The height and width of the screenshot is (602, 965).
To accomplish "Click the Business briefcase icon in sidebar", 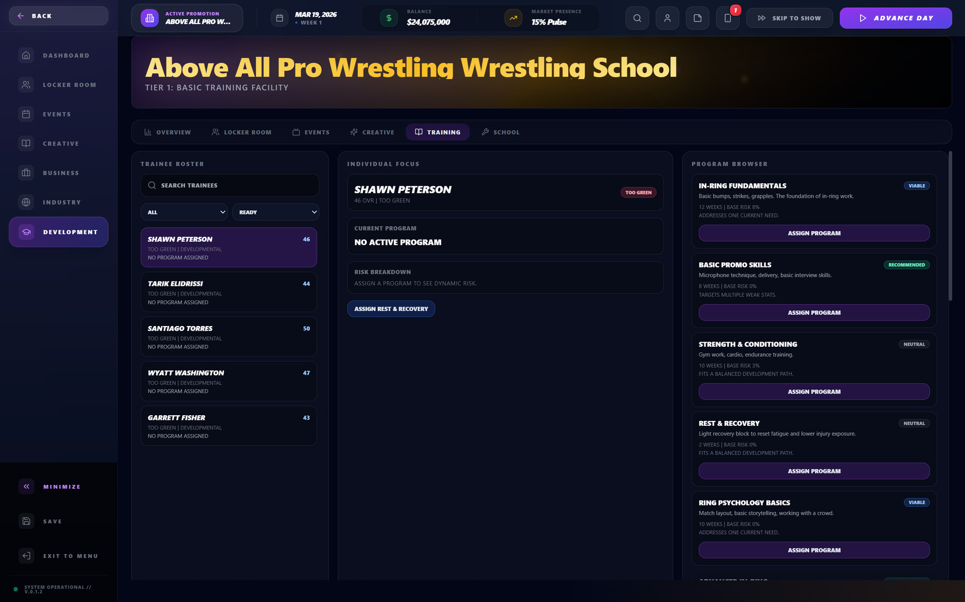I will tap(26, 173).
